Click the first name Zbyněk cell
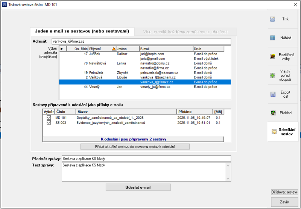301x209 pixels. (123, 73)
